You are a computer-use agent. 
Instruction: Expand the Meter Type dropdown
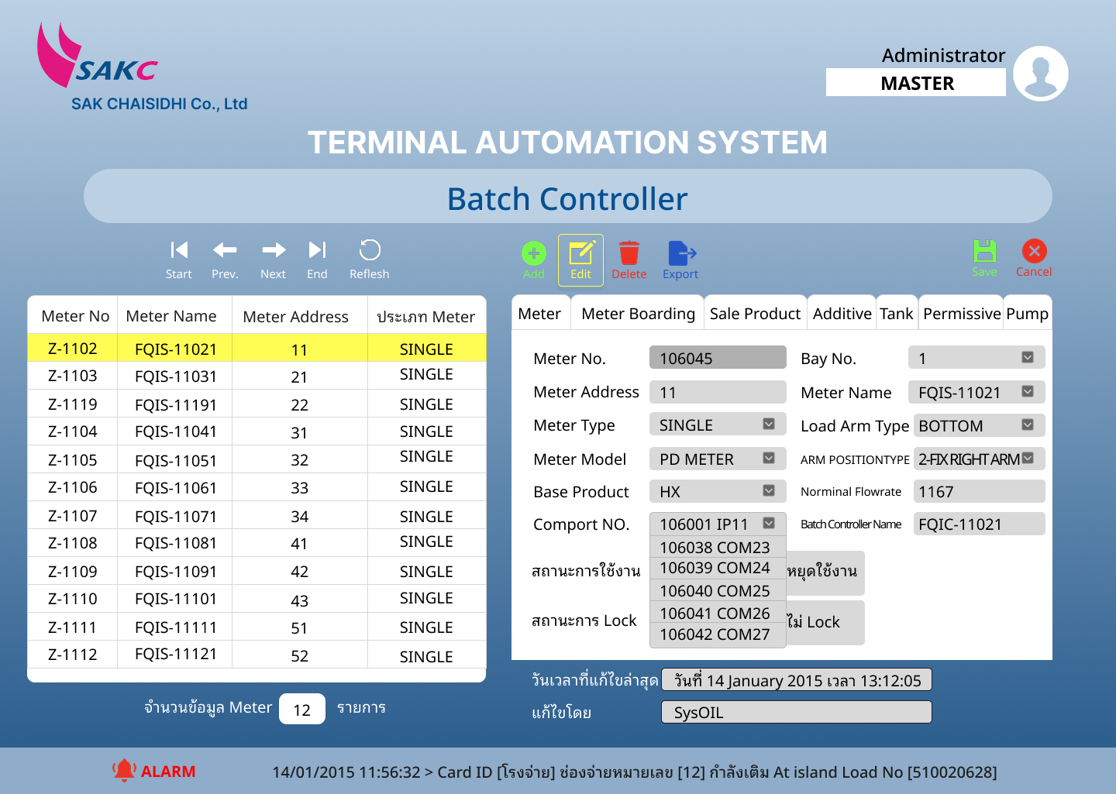pos(769,424)
